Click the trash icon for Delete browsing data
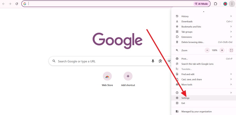Screen dimensions: 236x115 pyautogui.click(x=177, y=42)
